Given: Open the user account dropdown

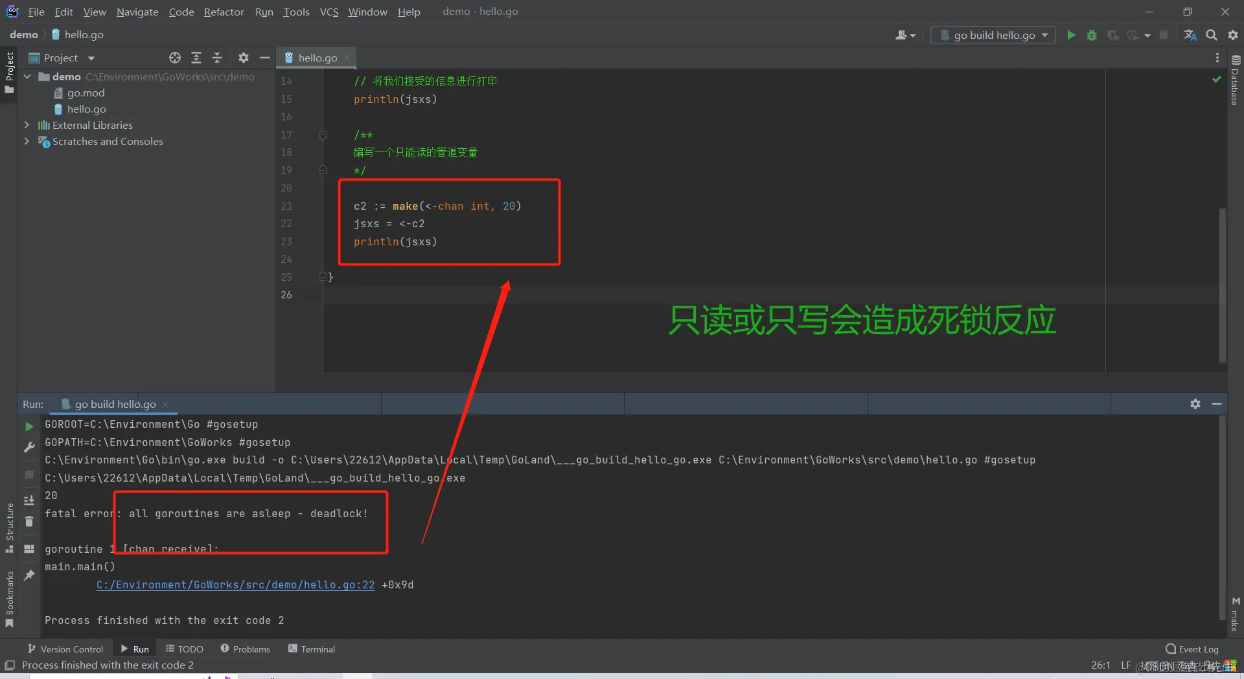Looking at the screenshot, I should tap(905, 35).
